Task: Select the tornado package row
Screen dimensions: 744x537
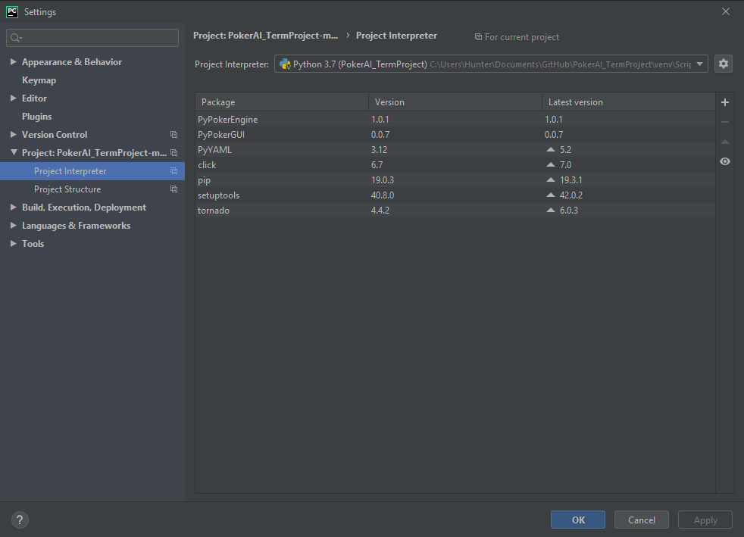Action: [455, 210]
